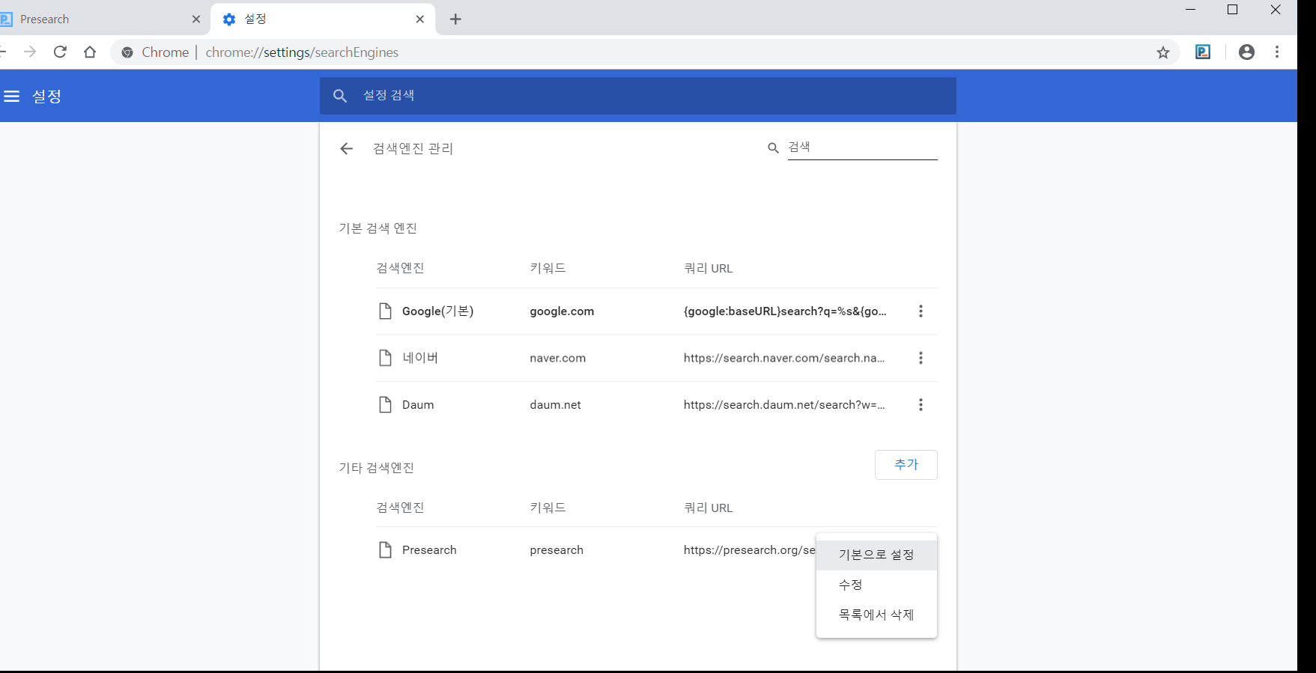Click the search icon beside search engine filter
This screenshot has height=673, width=1316.
[x=773, y=148]
